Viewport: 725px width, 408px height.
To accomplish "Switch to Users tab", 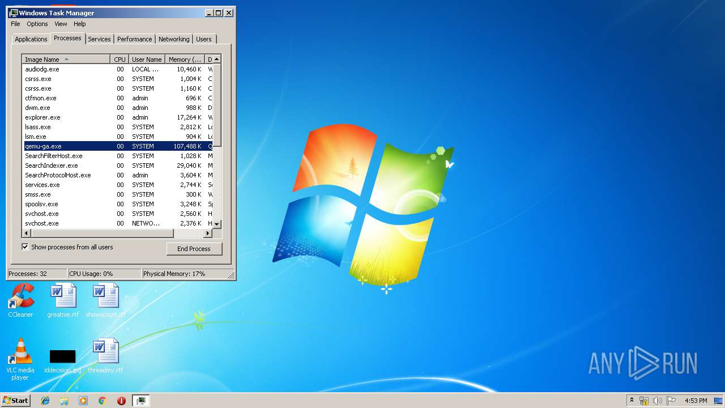I will click(x=204, y=39).
